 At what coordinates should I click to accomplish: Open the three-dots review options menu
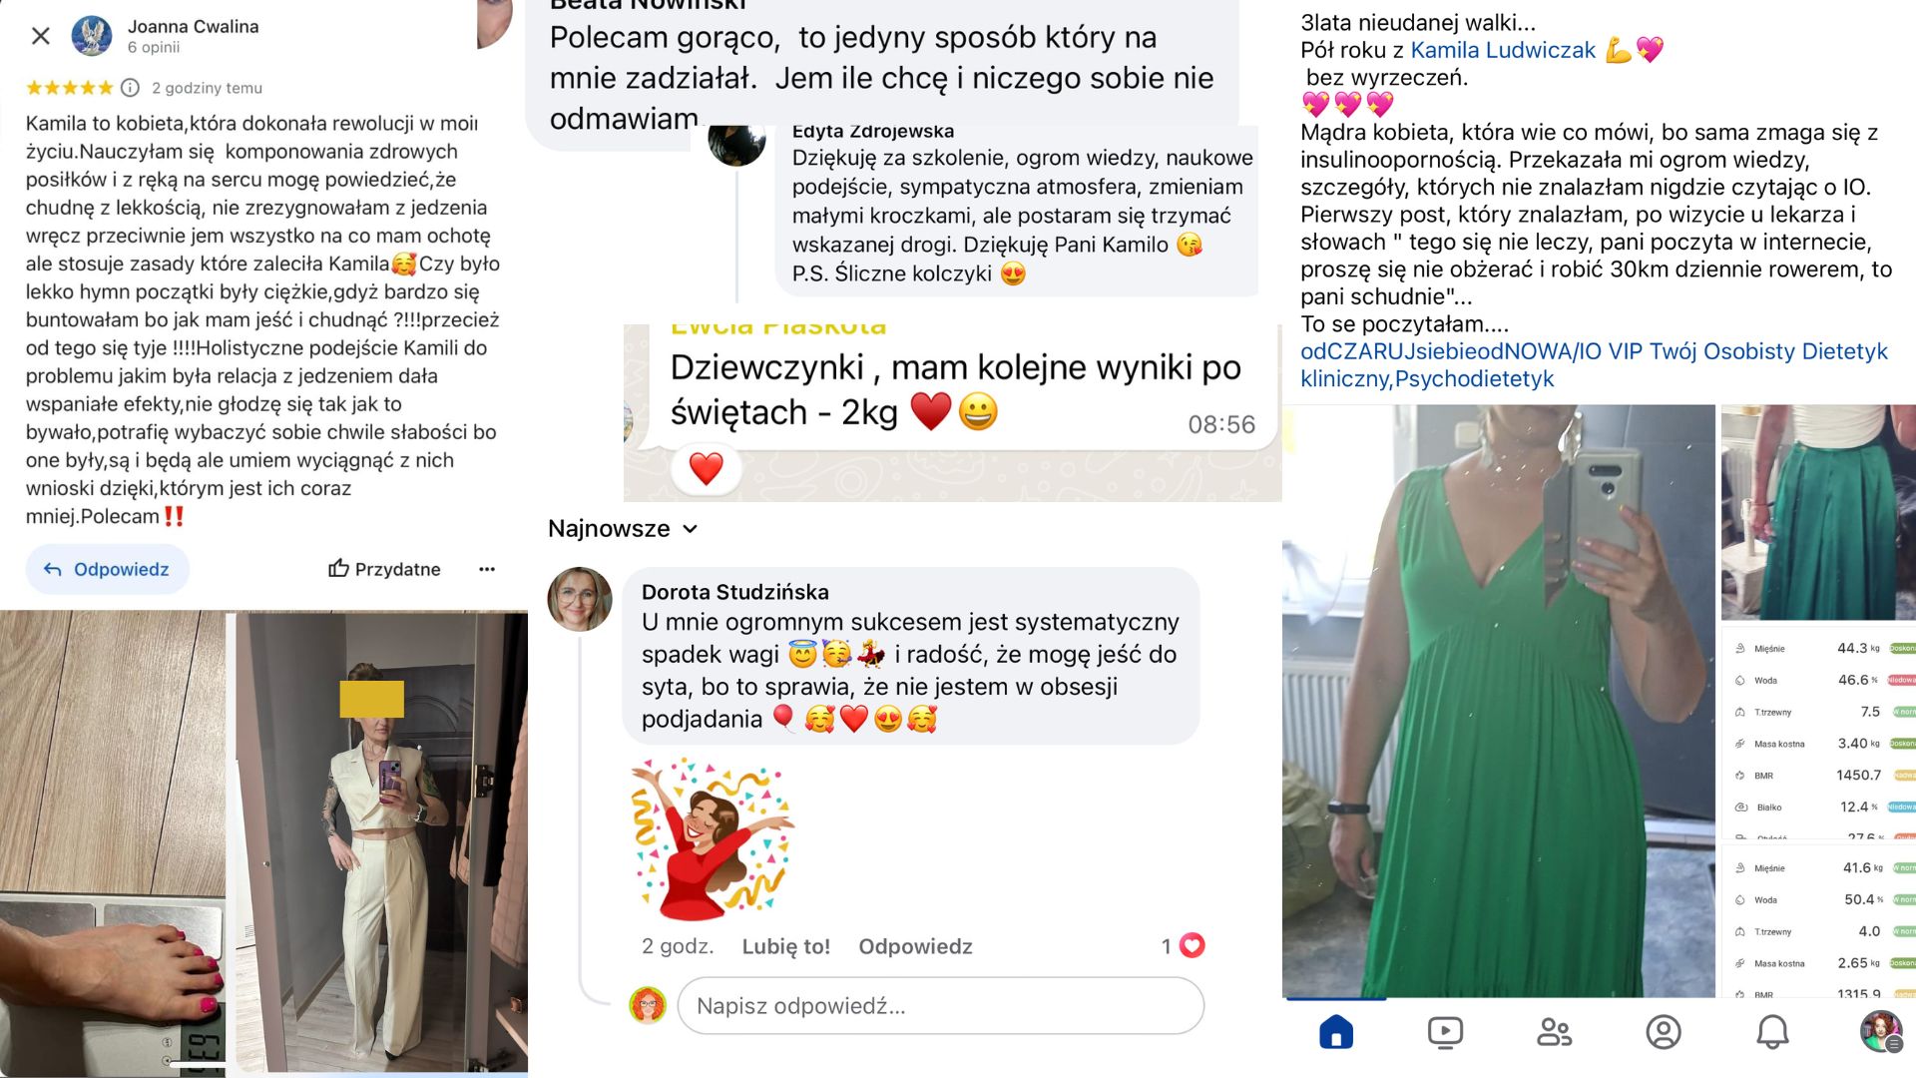point(487,569)
